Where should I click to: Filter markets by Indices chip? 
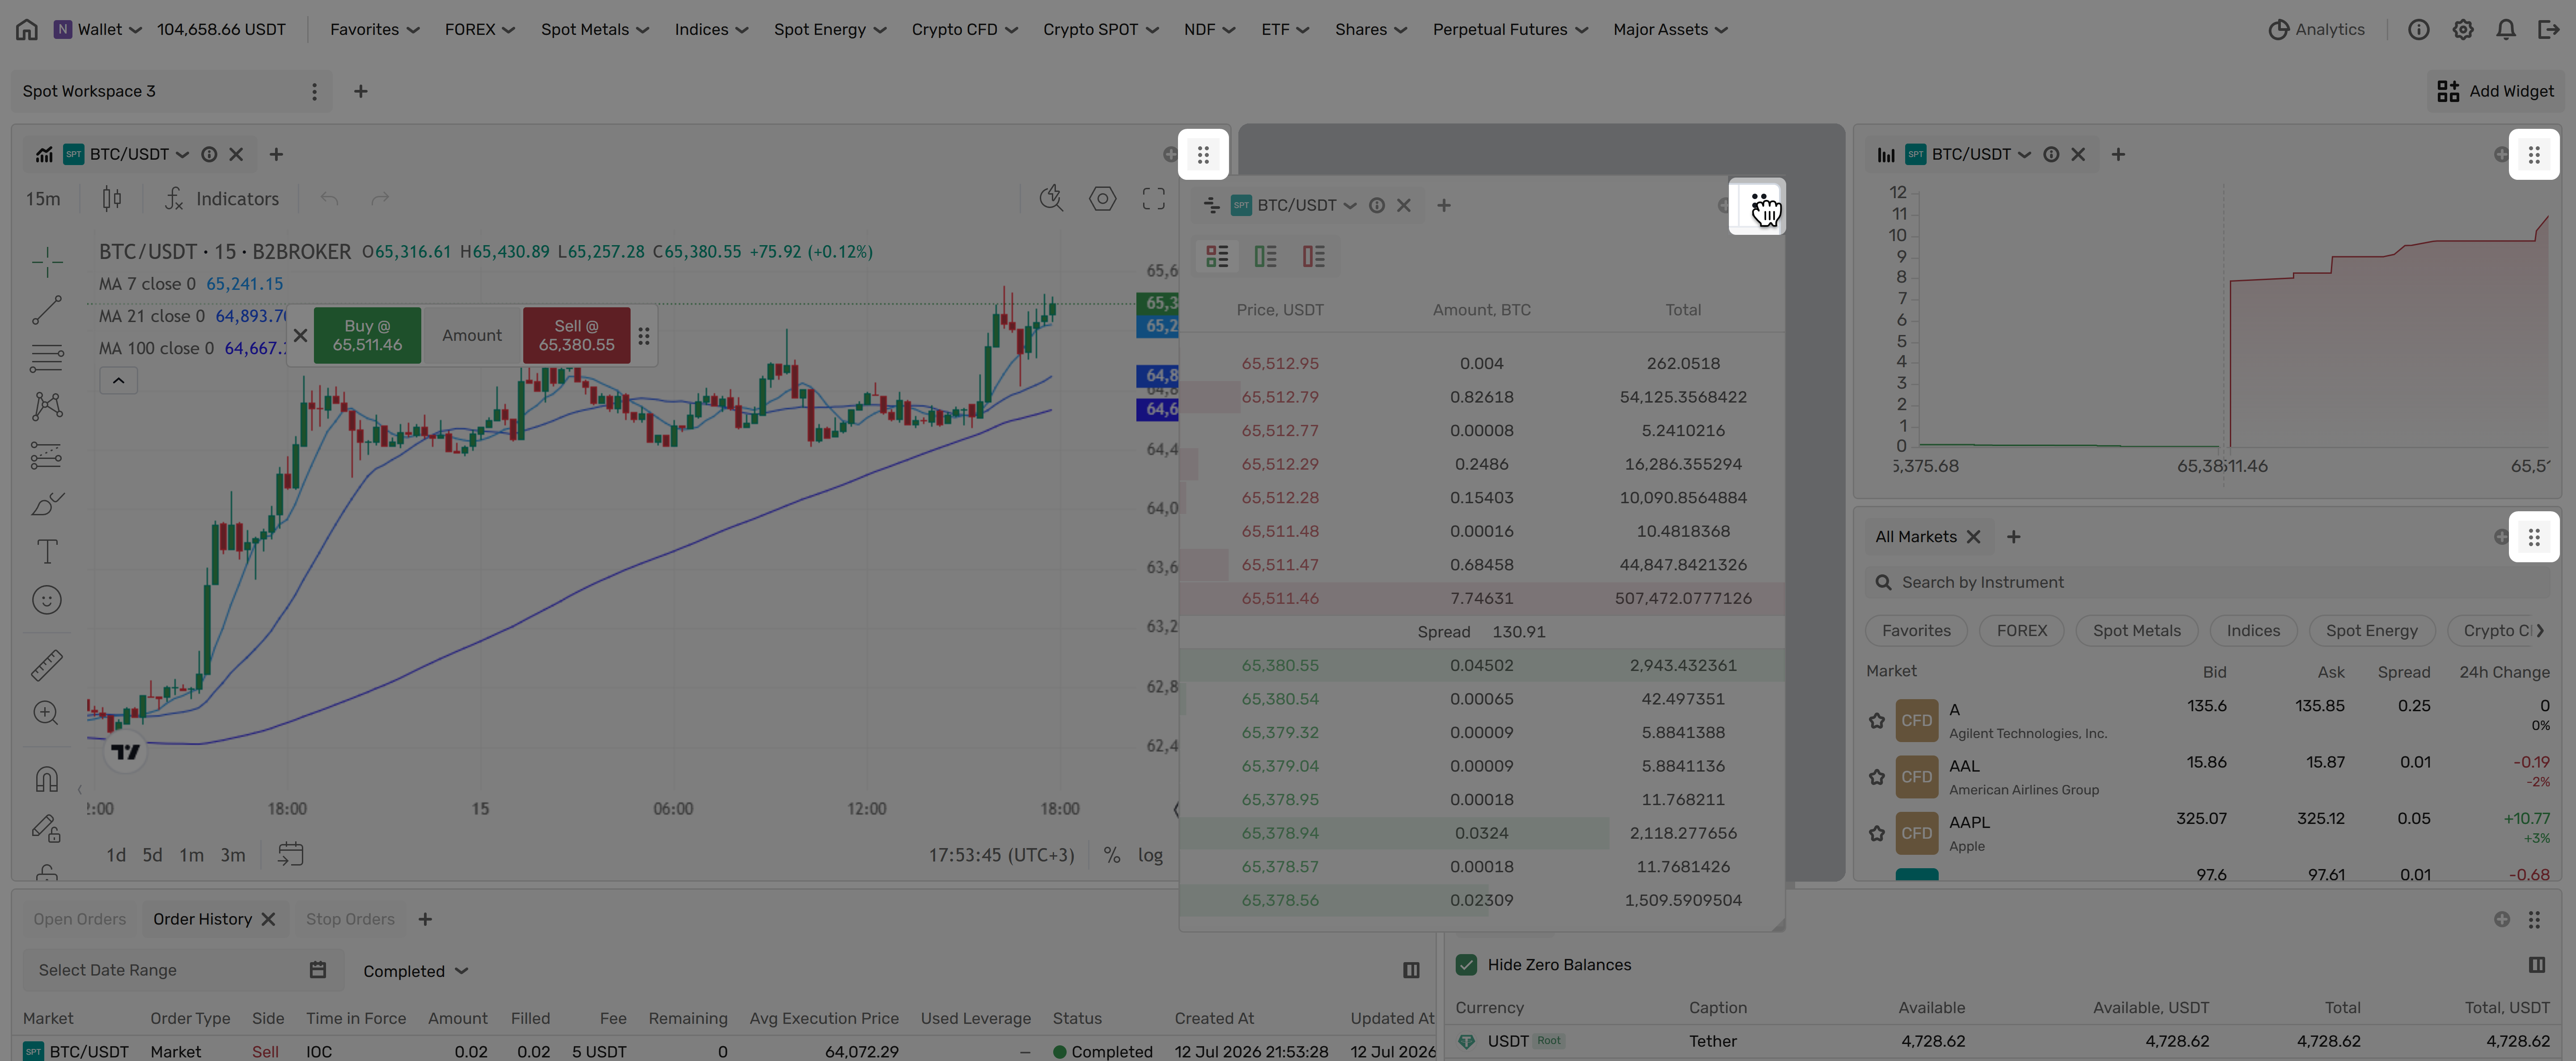pos(2253,631)
